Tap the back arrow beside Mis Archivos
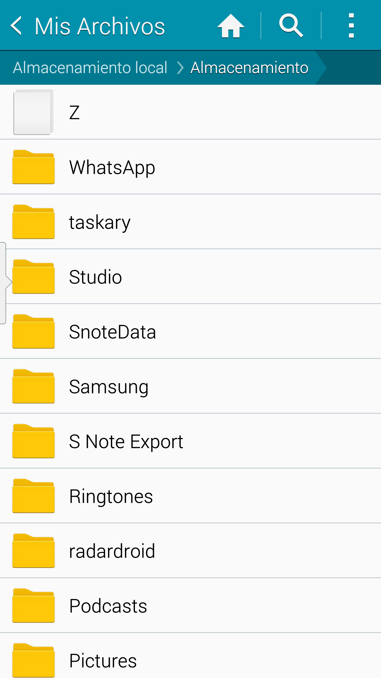Screen dimensions: 381x678 click(x=16, y=26)
